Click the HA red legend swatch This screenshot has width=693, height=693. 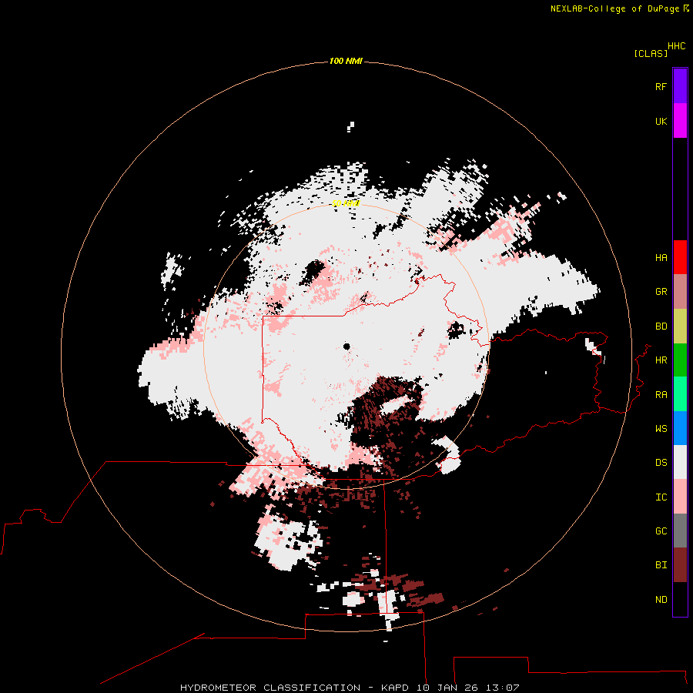pyautogui.click(x=680, y=257)
